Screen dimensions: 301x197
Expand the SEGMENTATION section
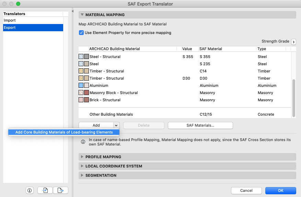tap(82, 175)
